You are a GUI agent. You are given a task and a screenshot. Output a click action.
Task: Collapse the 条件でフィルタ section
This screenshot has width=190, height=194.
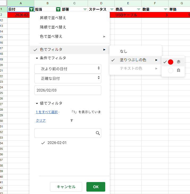click(37, 58)
